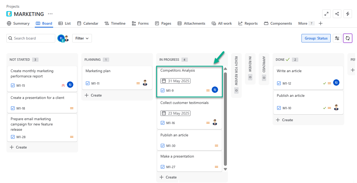Open the Projects breadcrumb link
Screen dimensions: 357x183
(13, 6)
